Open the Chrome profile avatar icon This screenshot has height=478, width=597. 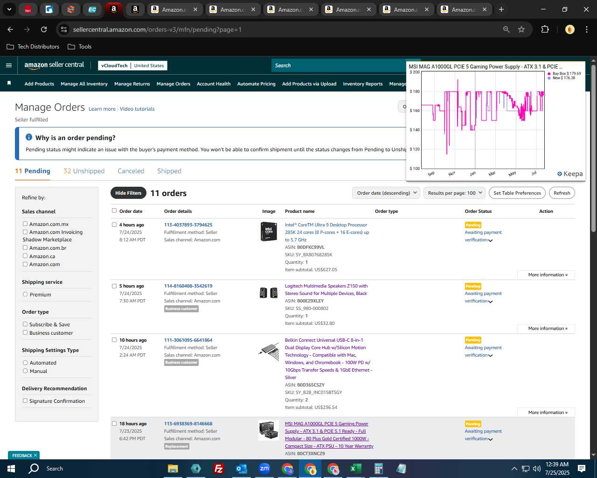click(569, 29)
